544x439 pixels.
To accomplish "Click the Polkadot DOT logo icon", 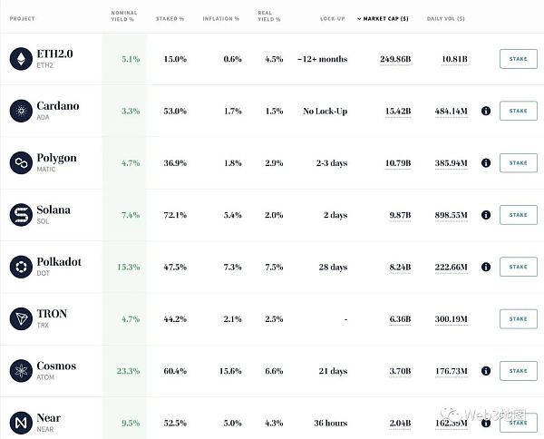I will [19, 267].
